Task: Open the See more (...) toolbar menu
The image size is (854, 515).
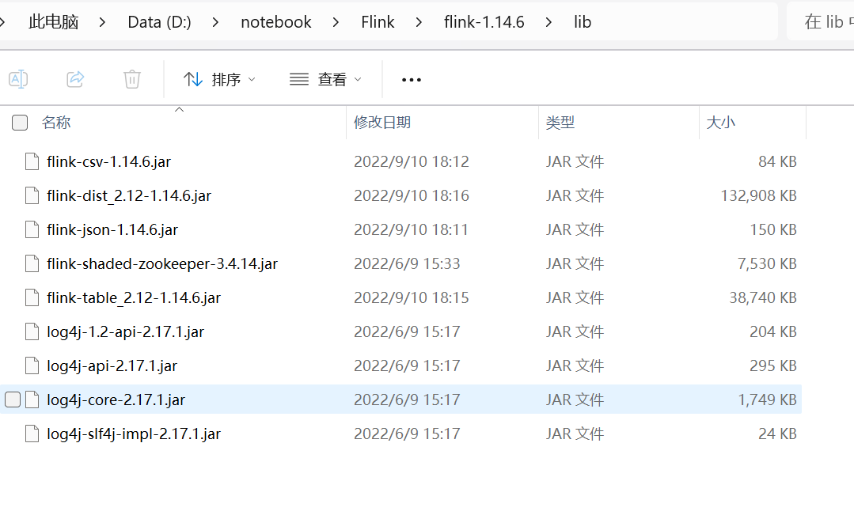Action: click(411, 79)
